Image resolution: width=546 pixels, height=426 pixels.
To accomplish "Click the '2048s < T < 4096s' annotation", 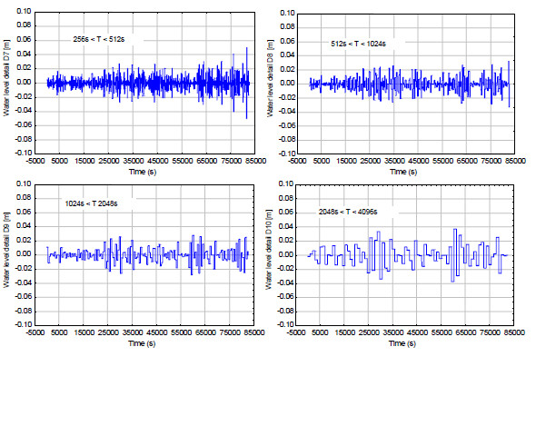I will click(x=348, y=212).
